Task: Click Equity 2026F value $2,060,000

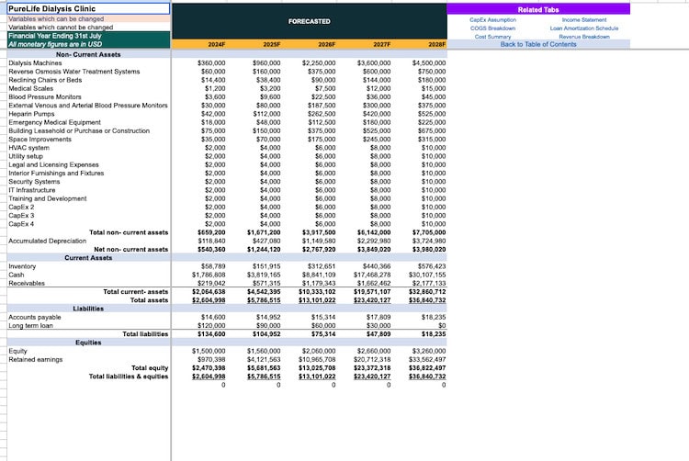Action: point(319,351)
